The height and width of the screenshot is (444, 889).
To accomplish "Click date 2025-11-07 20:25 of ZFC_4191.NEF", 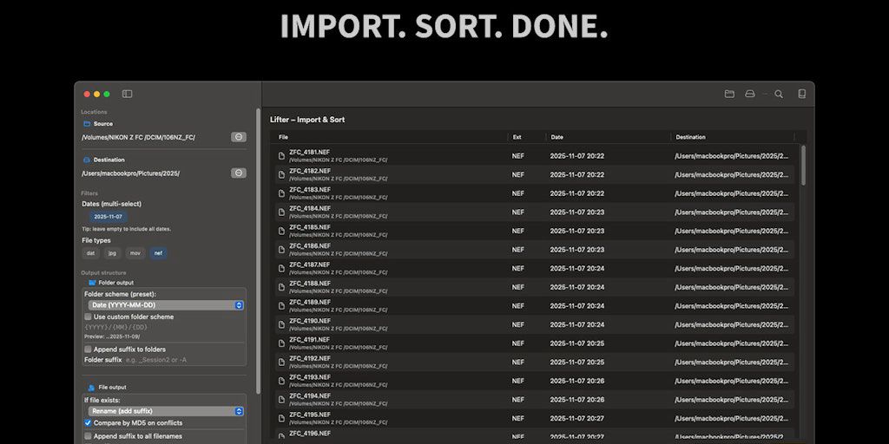I will [577, 343].
